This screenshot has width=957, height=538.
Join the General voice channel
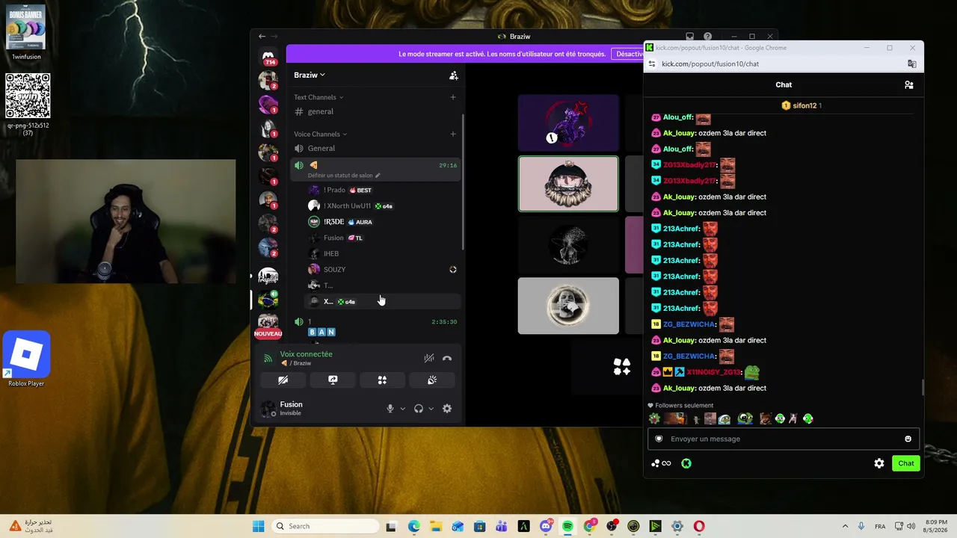click(x=374, y=149)
